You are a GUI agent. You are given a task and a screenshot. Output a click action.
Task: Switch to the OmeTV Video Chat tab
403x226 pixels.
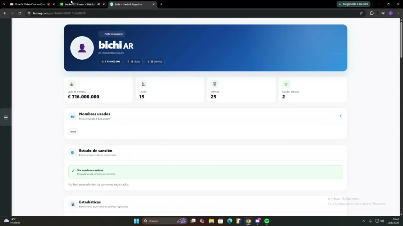(x=30, y=4)
